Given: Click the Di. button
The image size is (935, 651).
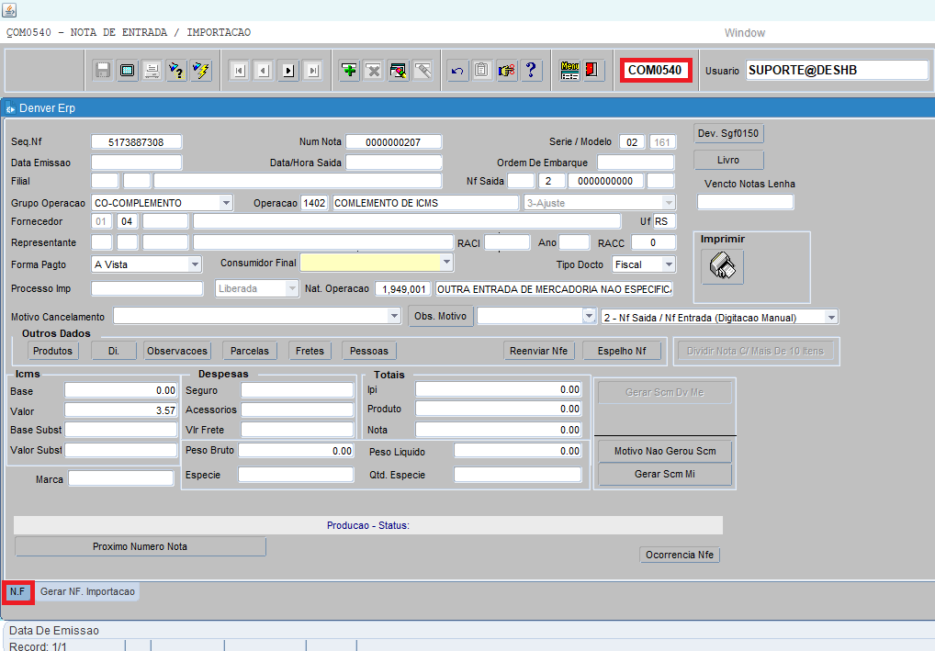Looking at the screenshot, I should pos(114,351).
